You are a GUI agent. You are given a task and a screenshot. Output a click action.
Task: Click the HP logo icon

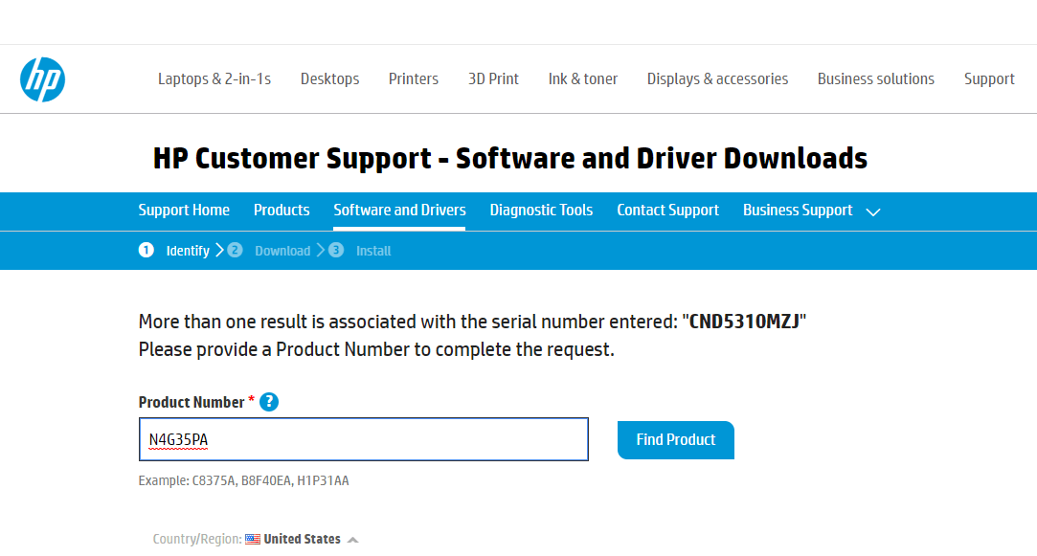coord(42,78)
